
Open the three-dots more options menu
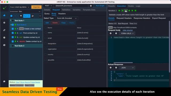(40, 16)
